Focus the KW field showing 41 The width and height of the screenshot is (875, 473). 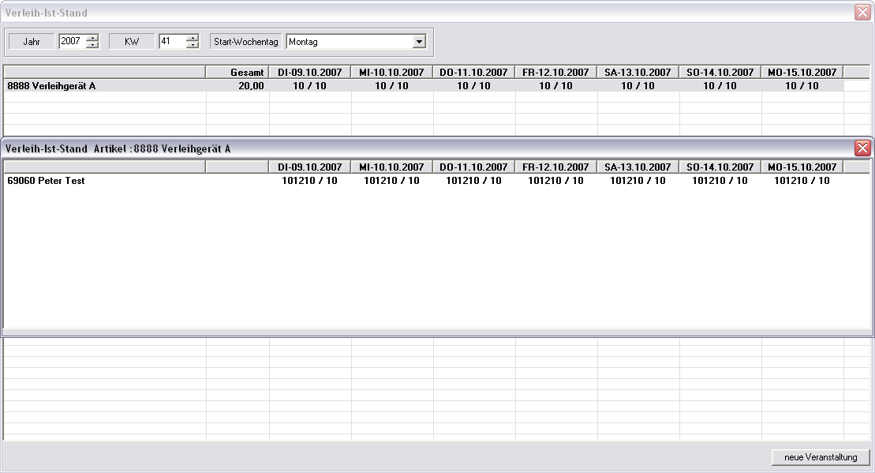[170, 42]
